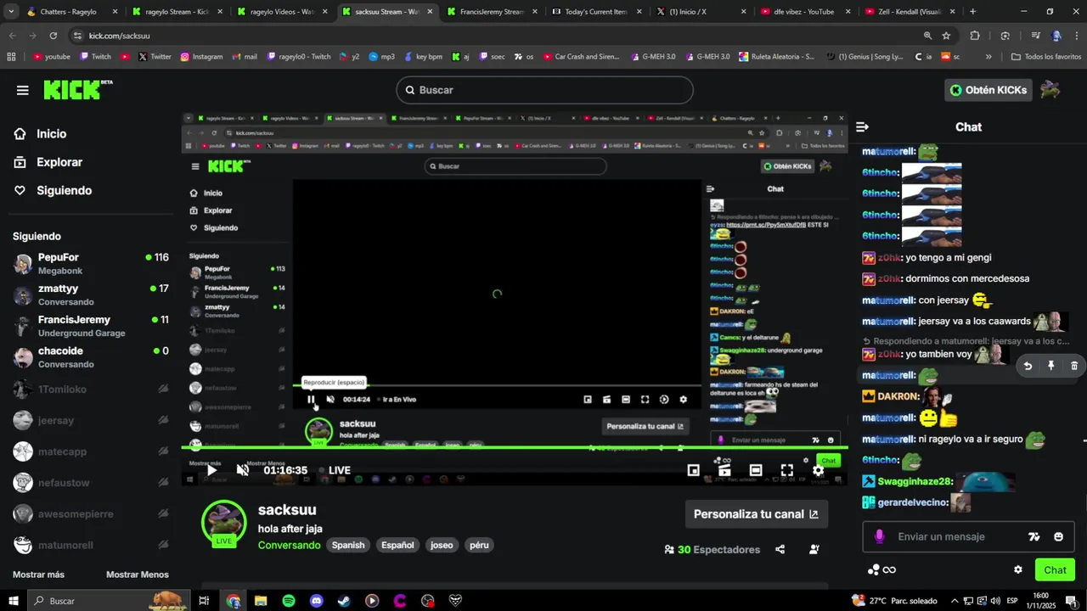Select the joseo tag
Viewport: 1087px width, 611px height.
pos(442,545)
